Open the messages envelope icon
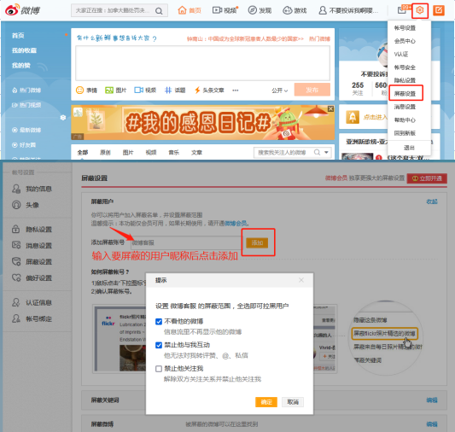 click(401, 10)
